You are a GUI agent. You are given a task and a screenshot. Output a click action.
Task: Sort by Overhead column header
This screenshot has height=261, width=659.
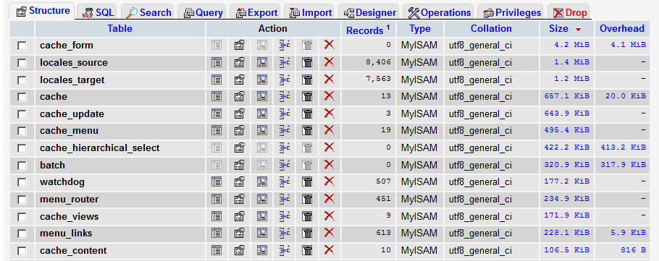[x=621, y=28]
